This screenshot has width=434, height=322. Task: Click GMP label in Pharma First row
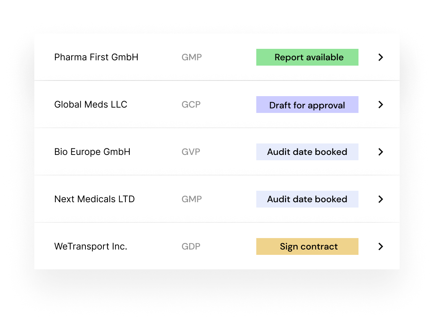point(191,57)
